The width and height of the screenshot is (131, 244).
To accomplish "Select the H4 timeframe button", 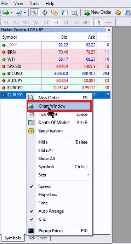I will pyautogui.click(x=56, y=23).
